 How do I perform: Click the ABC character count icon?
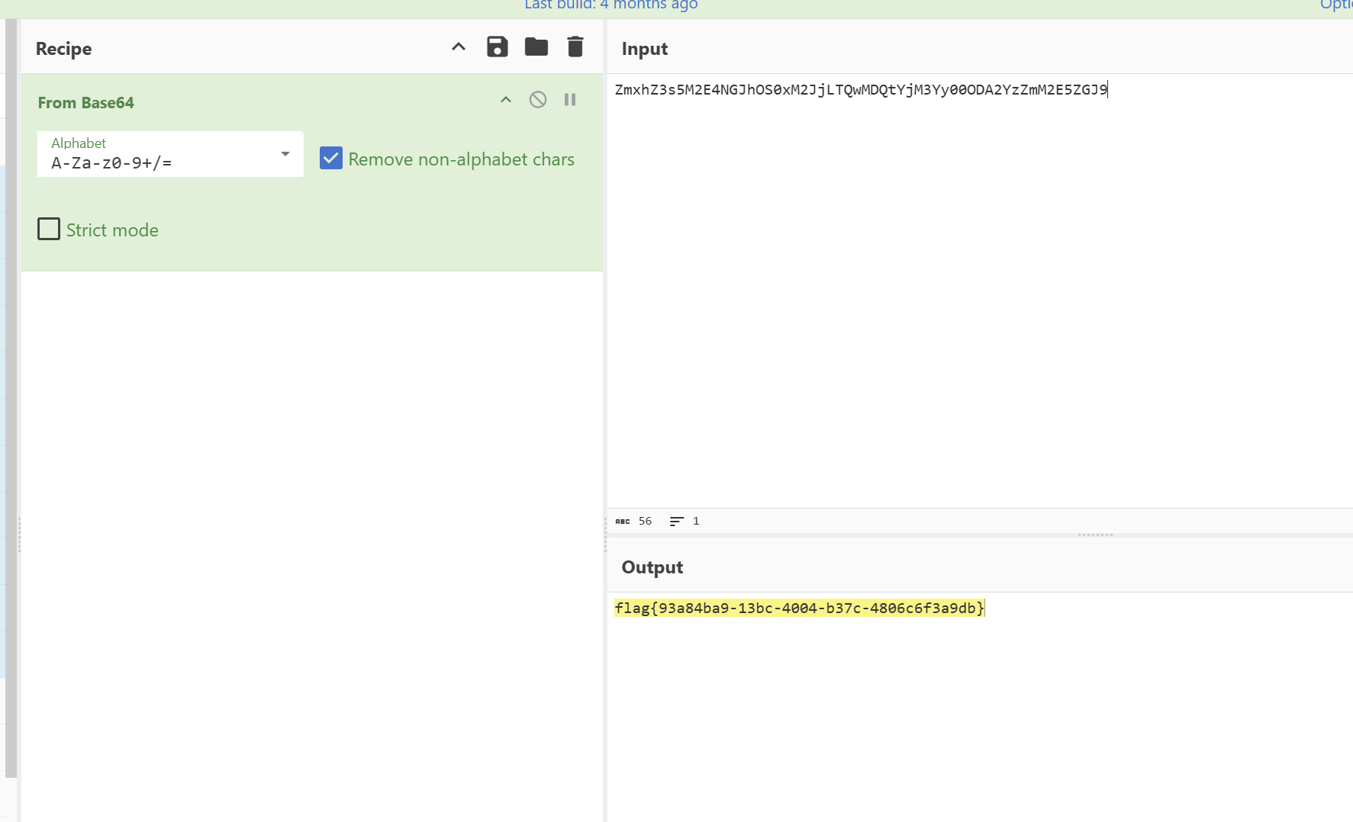point(623,522)
